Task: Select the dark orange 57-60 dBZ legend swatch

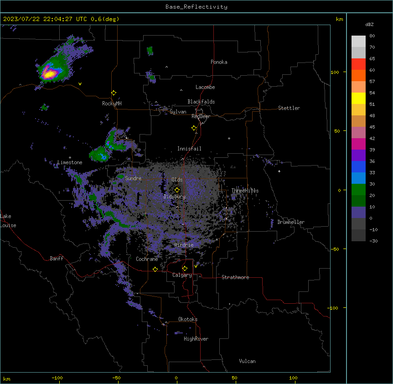Action: coord(358,75)
